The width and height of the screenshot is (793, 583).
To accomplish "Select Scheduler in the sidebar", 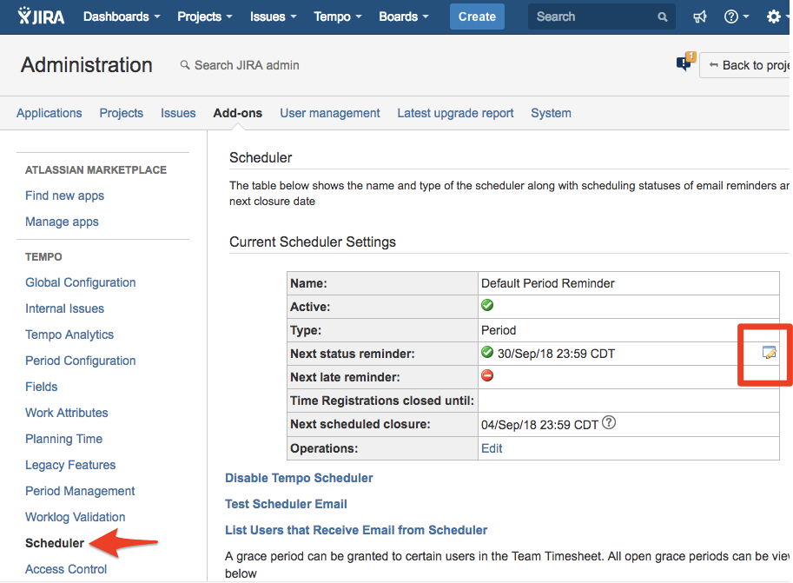I will [55, 543].
